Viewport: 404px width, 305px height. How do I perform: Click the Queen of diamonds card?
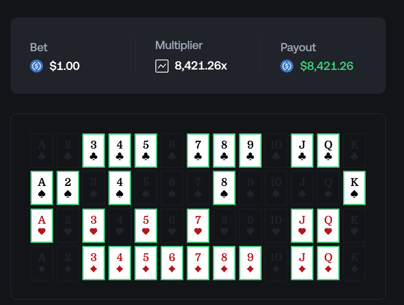click(x=328, y=263)
